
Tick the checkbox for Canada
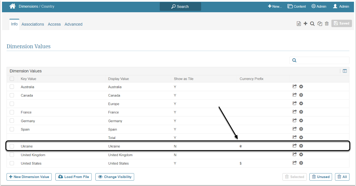click(12, 95)
